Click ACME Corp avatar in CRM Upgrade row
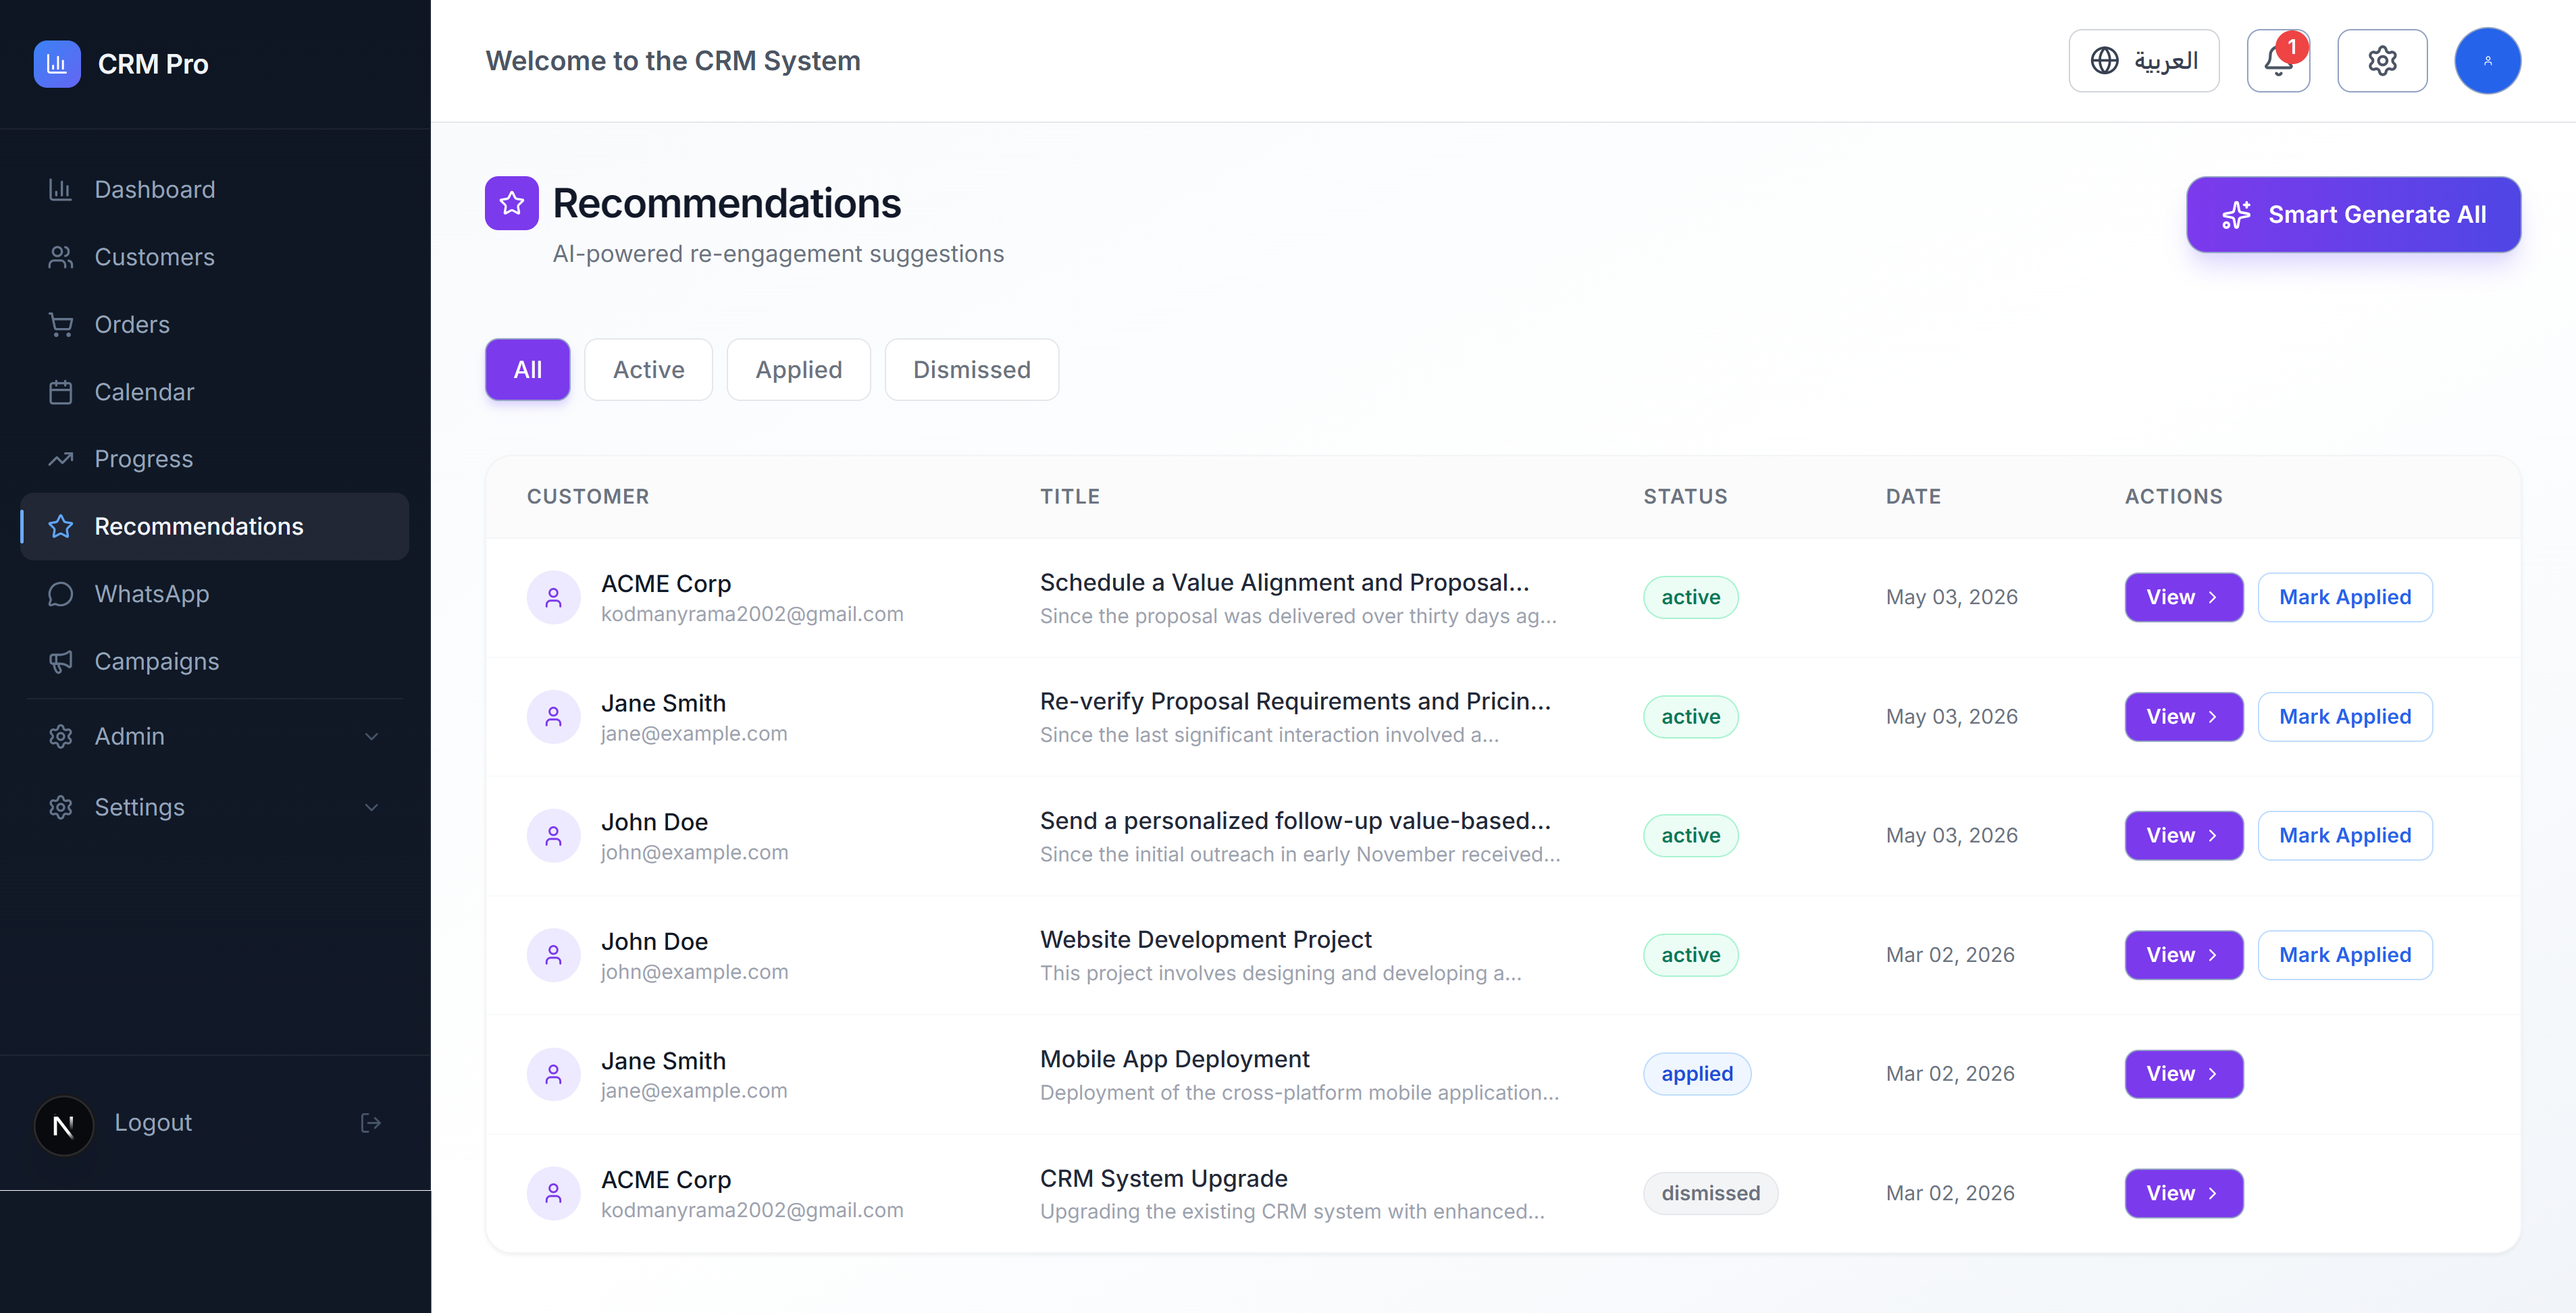Screen dimensions: 2576x1313 (554, 1193)
